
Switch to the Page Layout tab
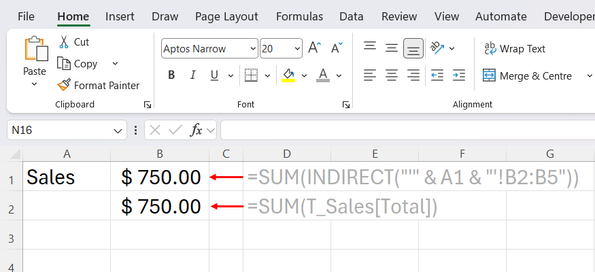(x=226, y=16)
